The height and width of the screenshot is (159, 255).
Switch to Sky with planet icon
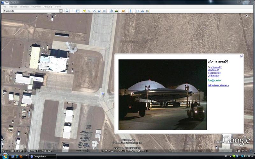[x=123, y=11]
